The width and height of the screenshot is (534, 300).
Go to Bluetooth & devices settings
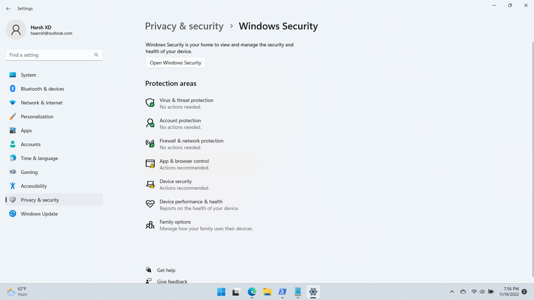click(x=54, y=89)
